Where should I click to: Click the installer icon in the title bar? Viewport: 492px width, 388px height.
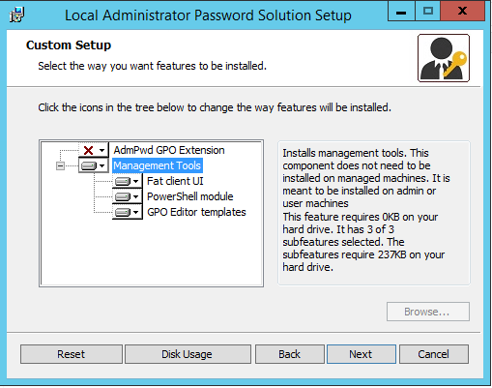click(17, 15)
